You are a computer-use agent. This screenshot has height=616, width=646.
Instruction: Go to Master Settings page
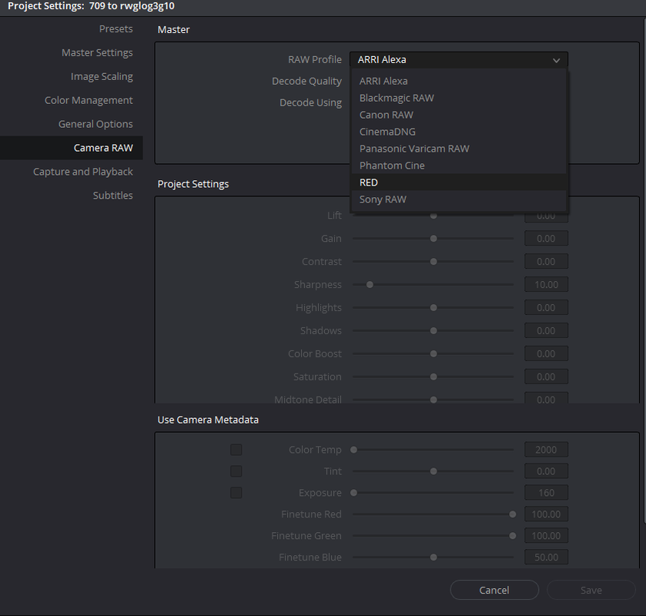click(x=97, y=52)
